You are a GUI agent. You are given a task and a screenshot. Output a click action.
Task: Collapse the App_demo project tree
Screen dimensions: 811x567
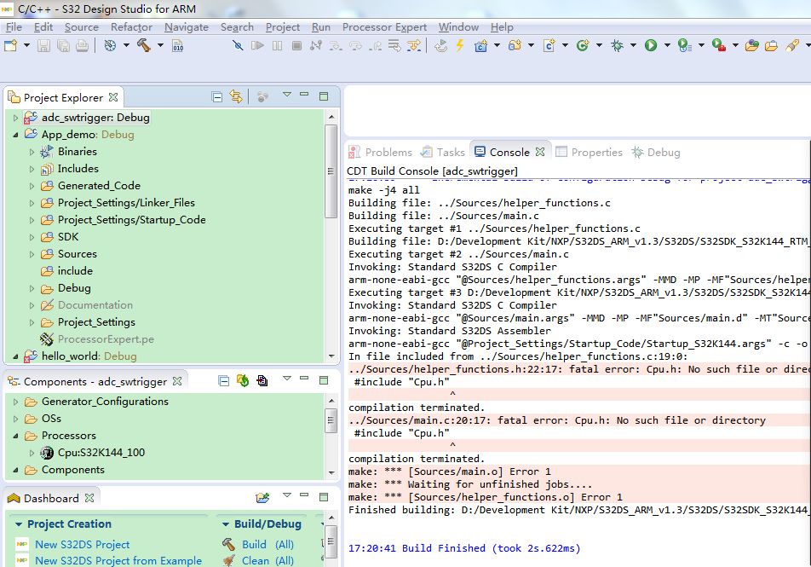[15, 135]
